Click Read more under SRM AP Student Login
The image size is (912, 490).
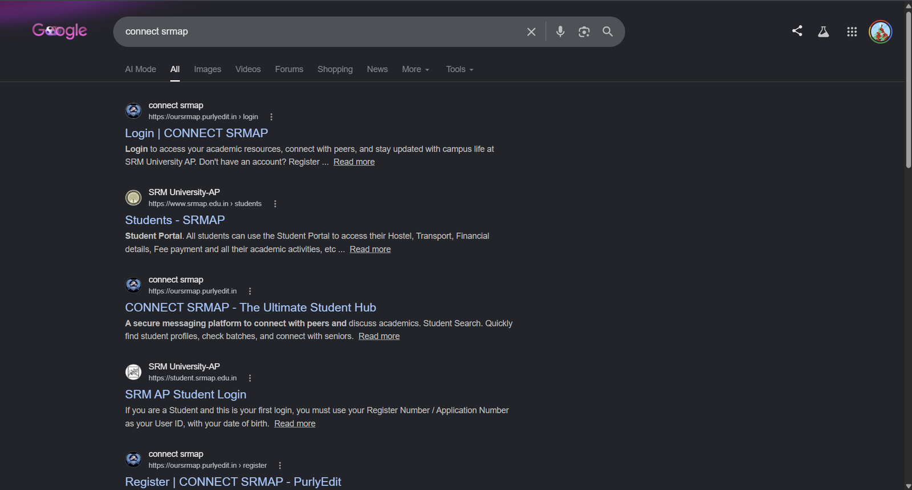coord(295,423)
